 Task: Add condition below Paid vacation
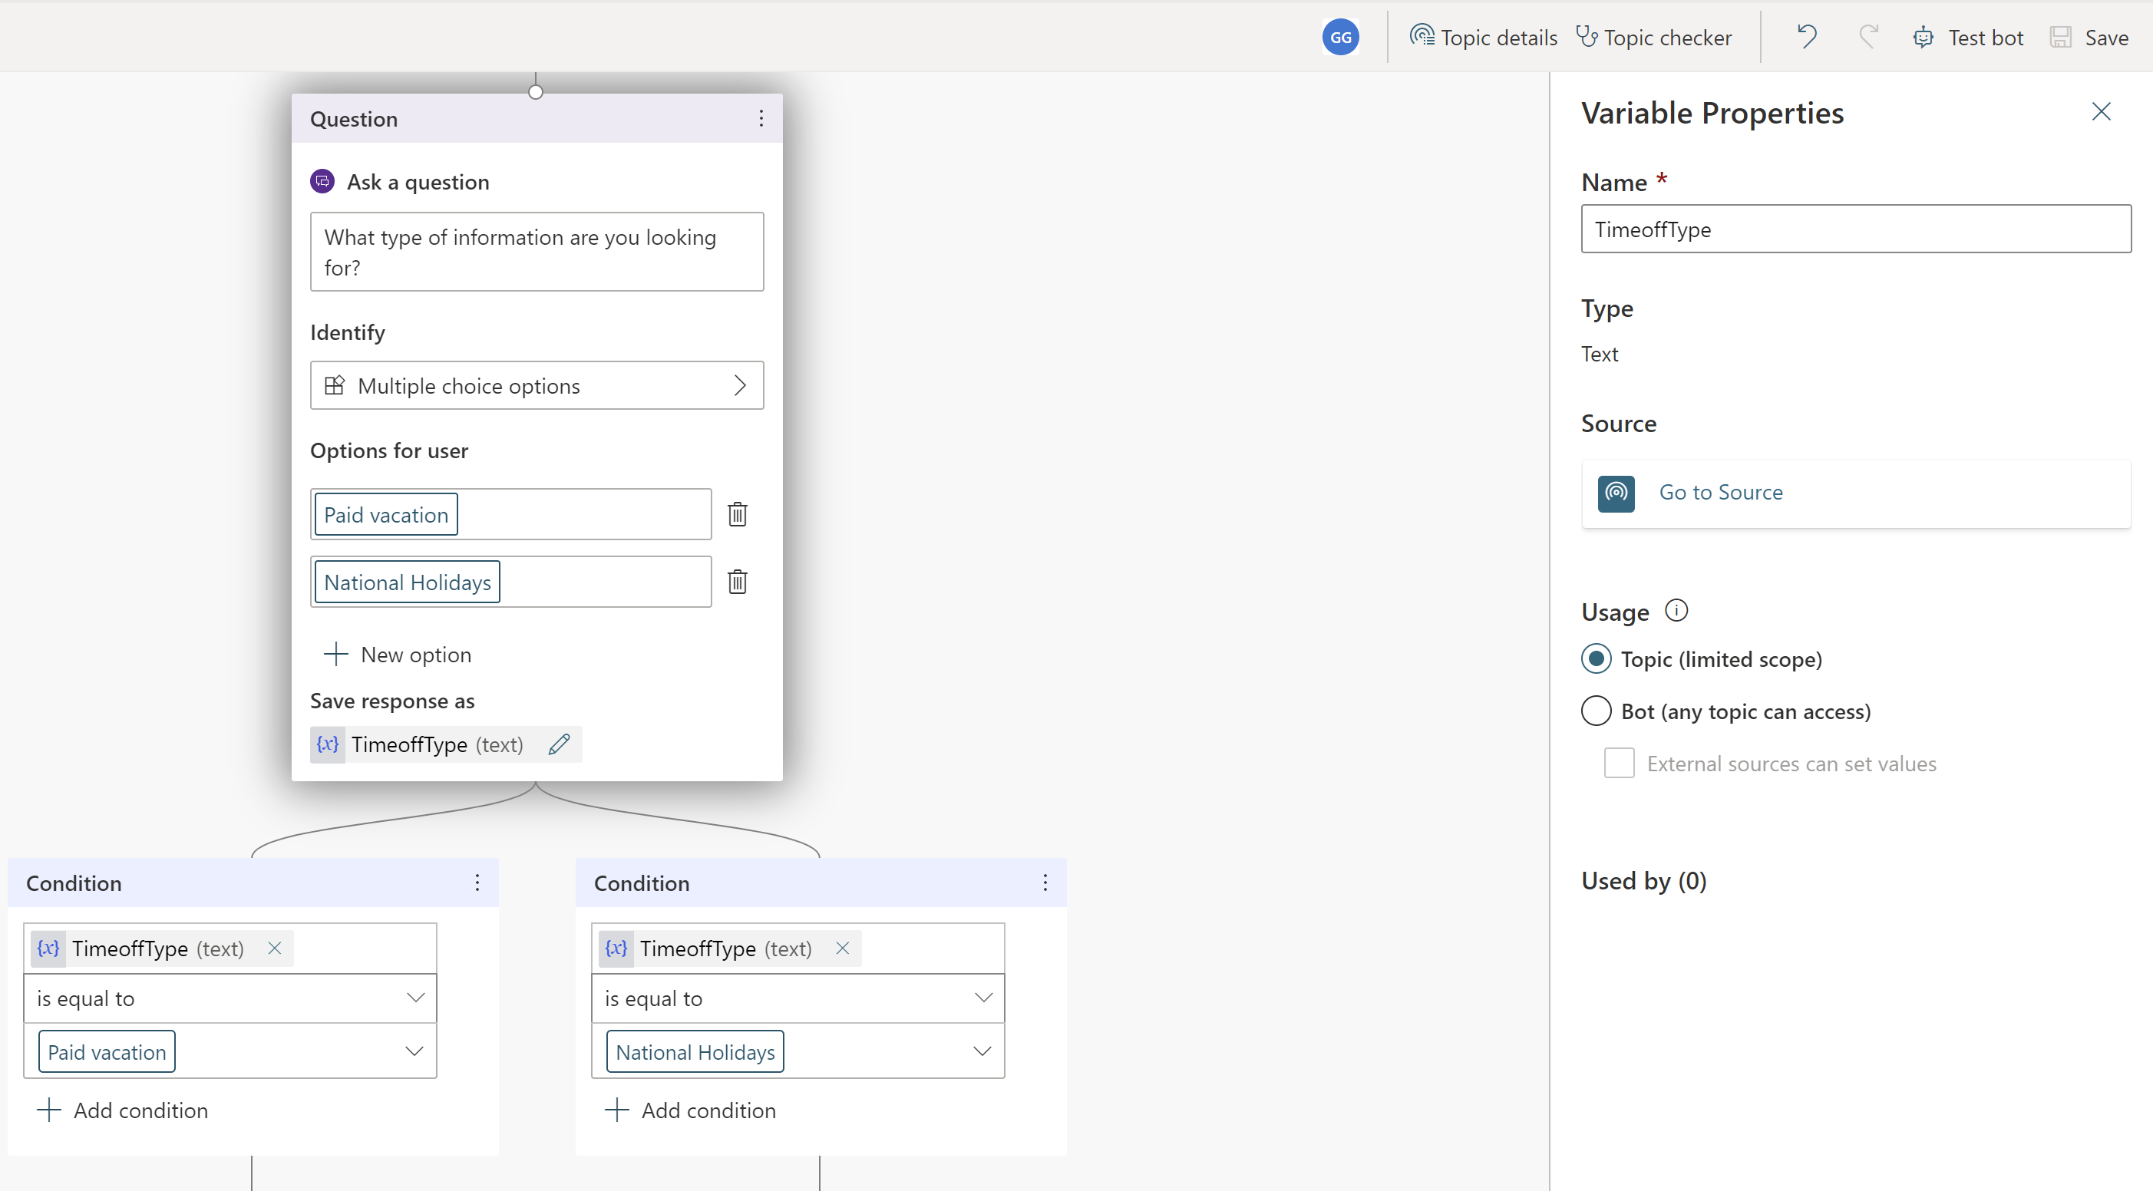(123, 1110)
